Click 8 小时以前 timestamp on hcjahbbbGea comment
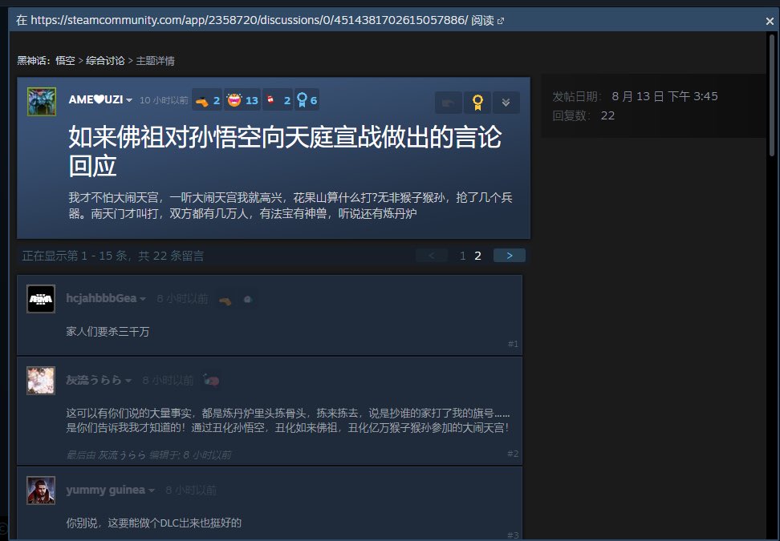The image size is (780, 541). [183, 299]
